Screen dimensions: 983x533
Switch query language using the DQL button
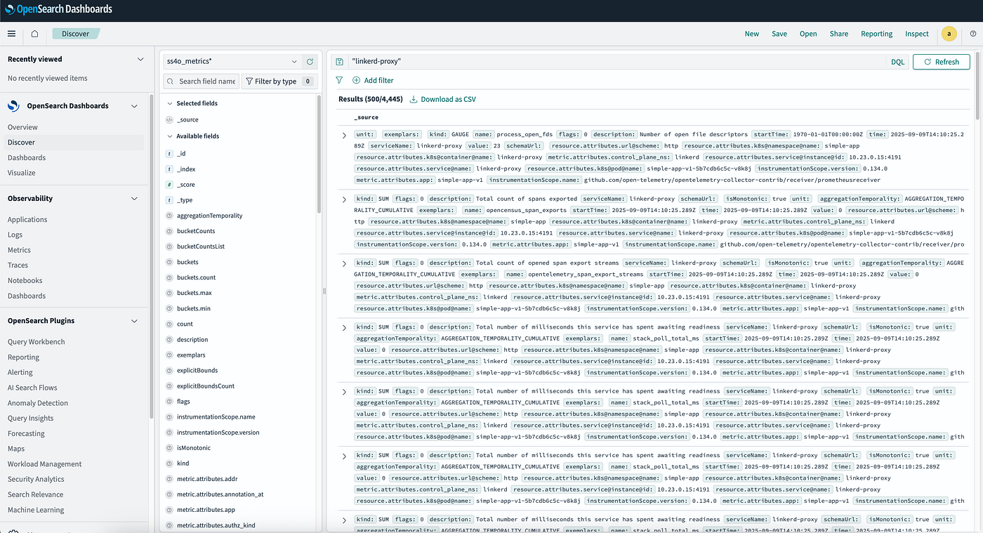click(x=897, y=62)
